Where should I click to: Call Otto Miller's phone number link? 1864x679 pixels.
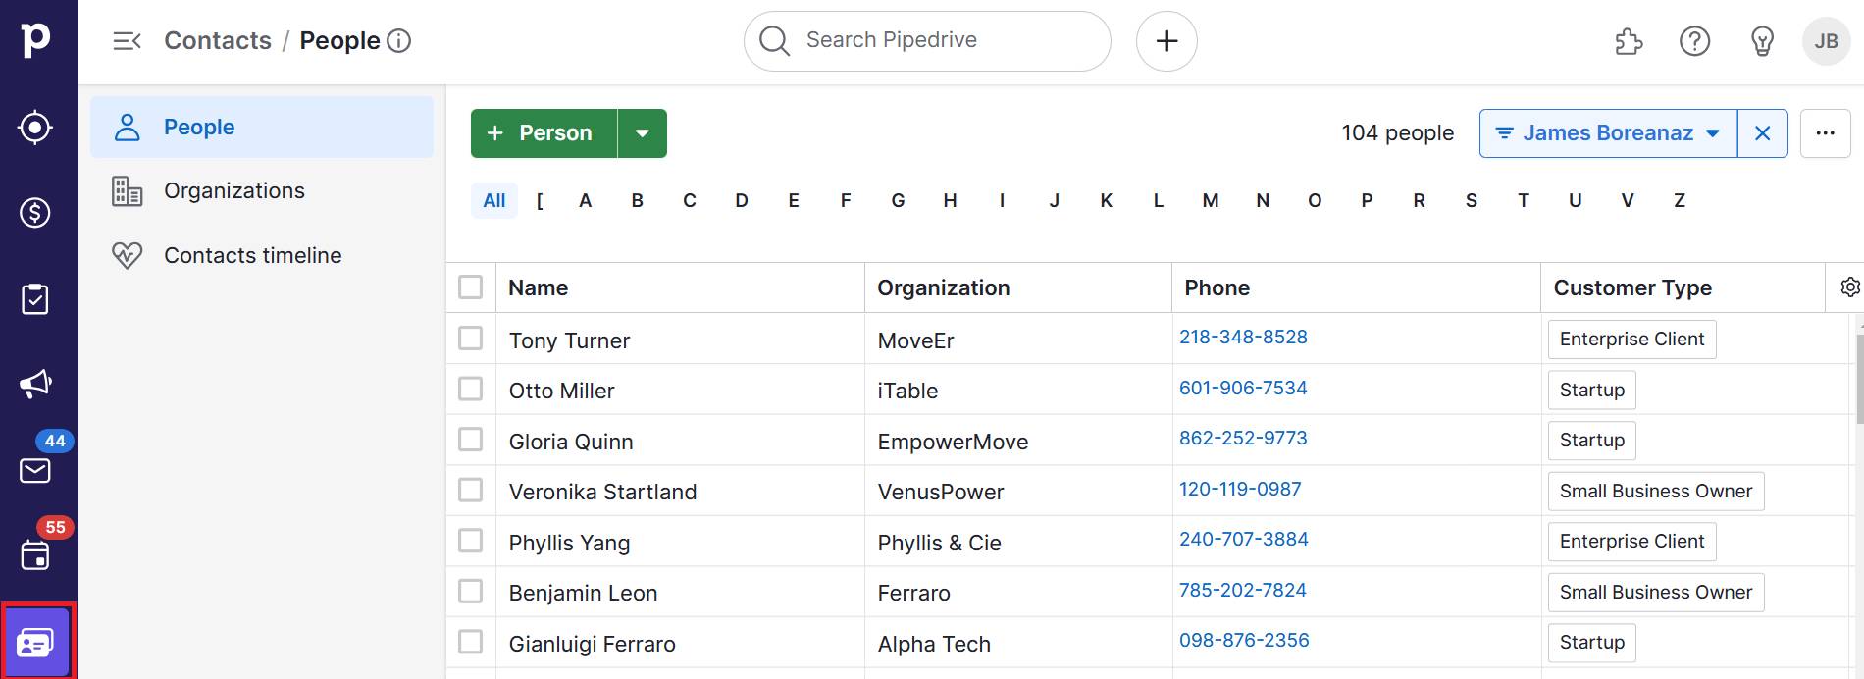(1243, 388)
